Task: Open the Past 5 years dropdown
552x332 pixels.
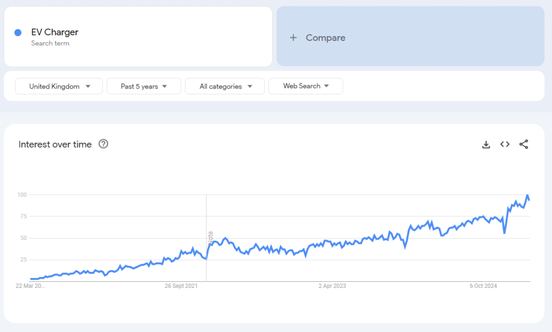Action: [143, 86]
